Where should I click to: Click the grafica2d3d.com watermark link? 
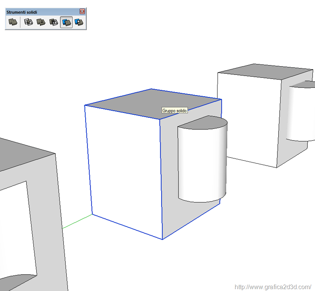(273, 287)
